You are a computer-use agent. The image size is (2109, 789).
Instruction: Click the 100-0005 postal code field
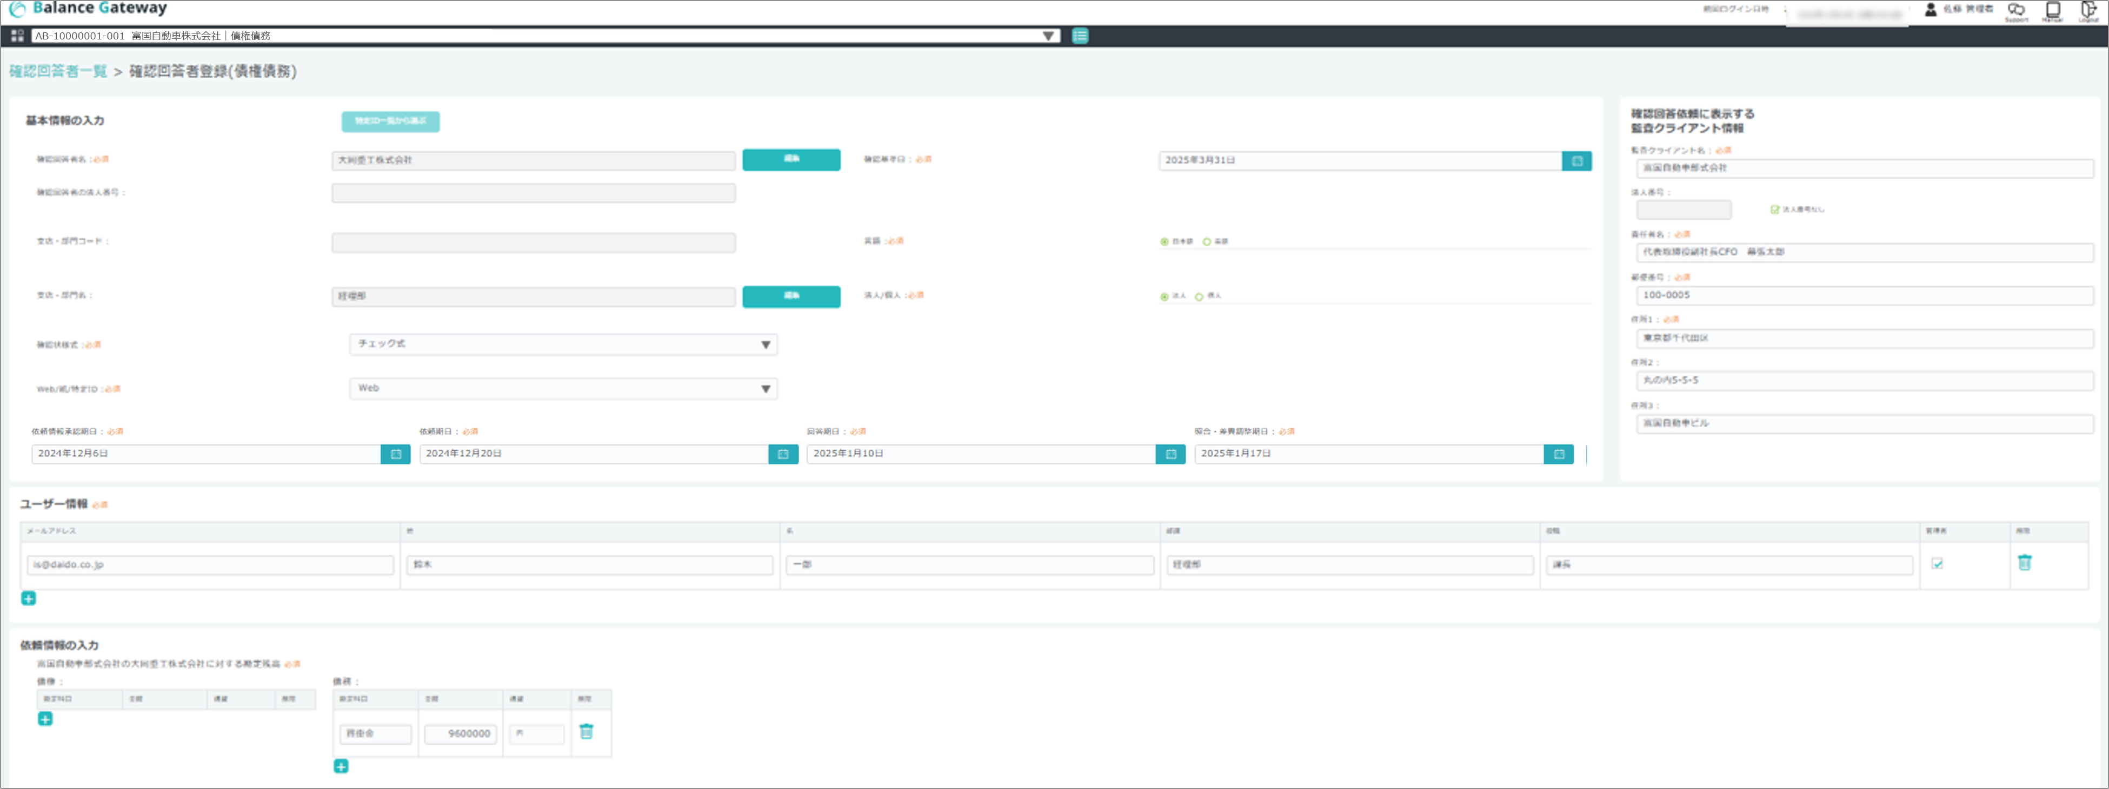tap(1864, 295)
